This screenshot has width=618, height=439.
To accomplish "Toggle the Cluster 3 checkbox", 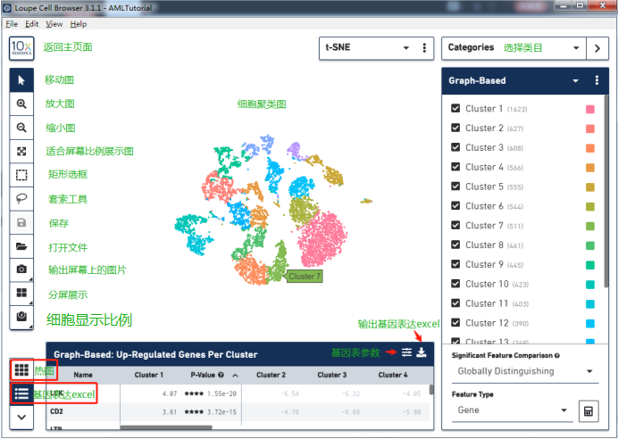I will (455, 147).
